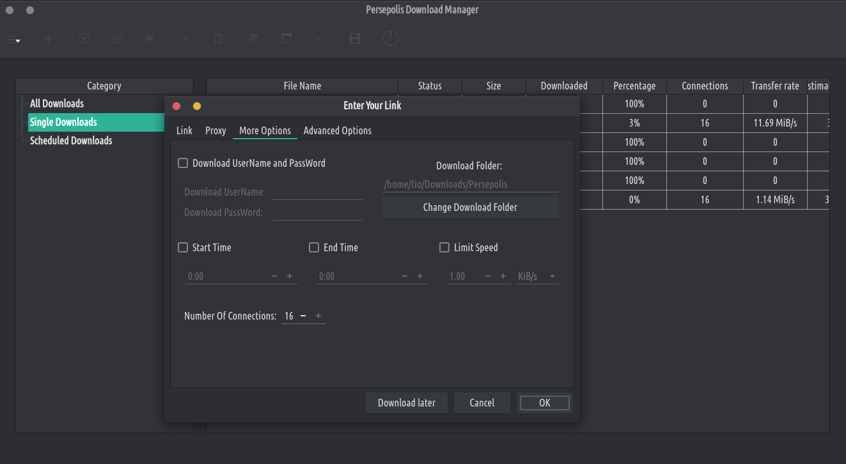Viewport: 846px width, 464px height.
Task: Click the 0% percentage cell
Action: click(x=634, y=199)
